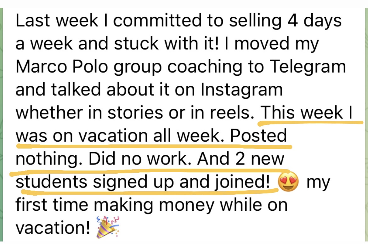Click the heart-eyes smiley emoji
368x244 pixels.
(288, 182)
